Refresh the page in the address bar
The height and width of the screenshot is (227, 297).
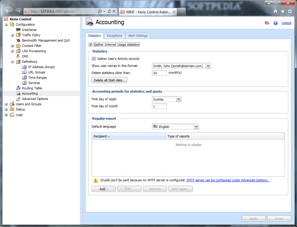[109, 11]
